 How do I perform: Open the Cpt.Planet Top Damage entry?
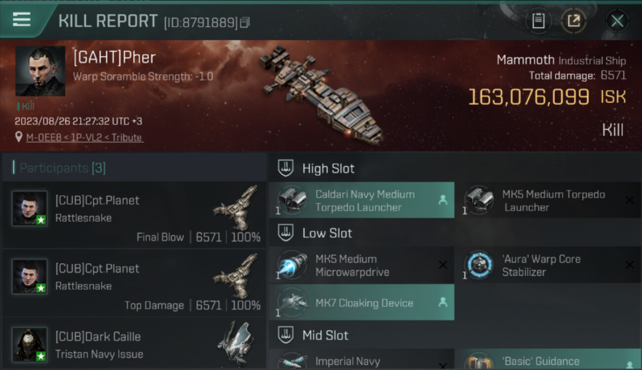click(134, 283)
